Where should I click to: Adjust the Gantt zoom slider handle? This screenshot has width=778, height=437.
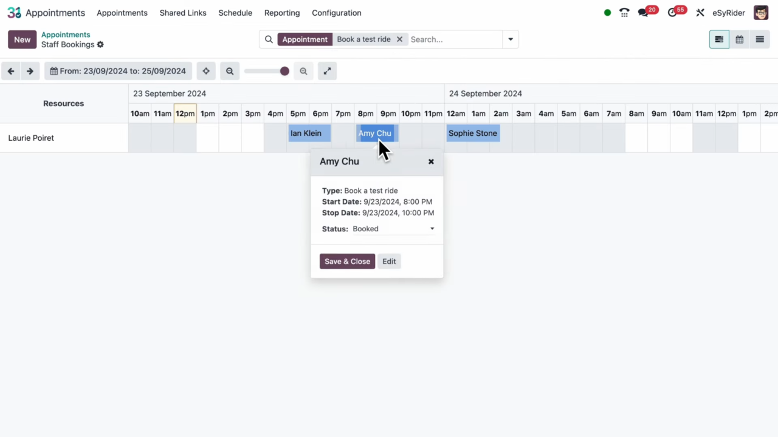click(284, 71)
